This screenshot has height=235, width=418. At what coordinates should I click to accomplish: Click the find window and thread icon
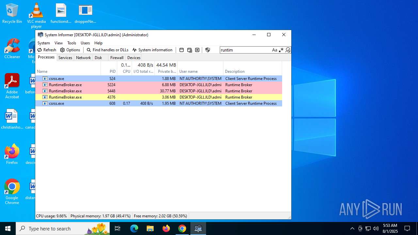189,50
